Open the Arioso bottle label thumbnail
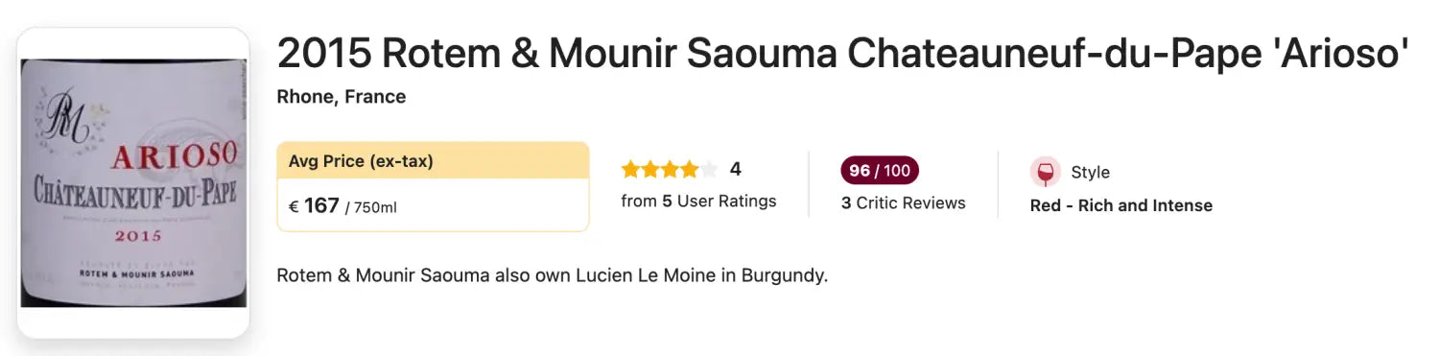The image size is (1439, 356). (x=133, y=182)
